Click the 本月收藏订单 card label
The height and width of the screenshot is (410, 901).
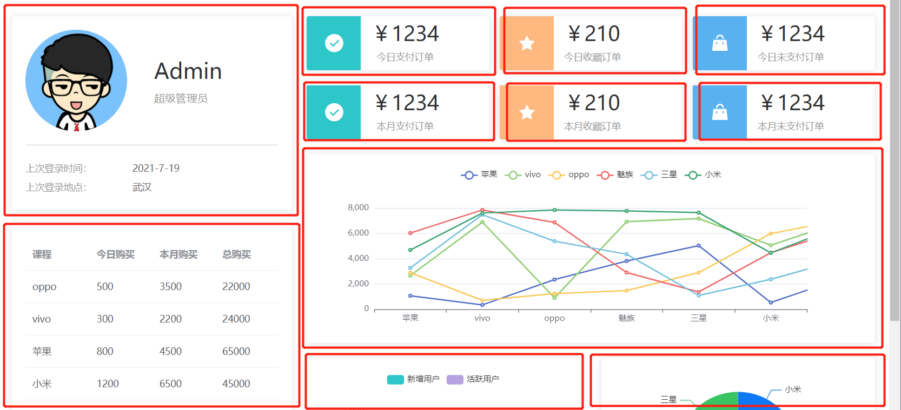click(592, 126)
